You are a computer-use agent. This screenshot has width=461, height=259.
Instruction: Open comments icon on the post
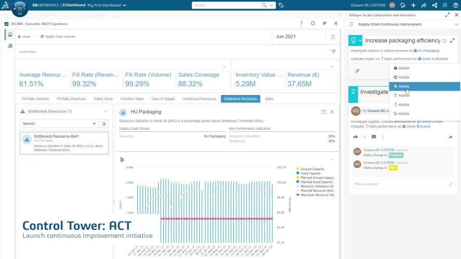374,137
